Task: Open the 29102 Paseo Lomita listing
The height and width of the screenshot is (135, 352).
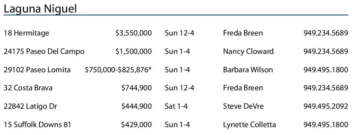Action: tap(37, 70)
